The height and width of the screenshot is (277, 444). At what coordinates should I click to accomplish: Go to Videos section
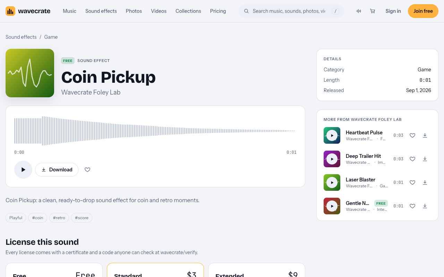point(159,11)
